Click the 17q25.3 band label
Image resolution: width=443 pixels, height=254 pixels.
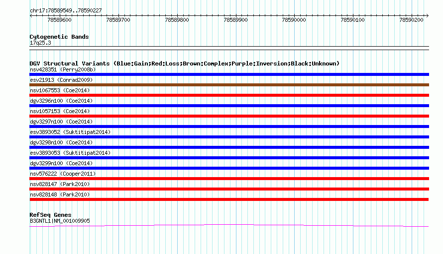coord(40,43)
